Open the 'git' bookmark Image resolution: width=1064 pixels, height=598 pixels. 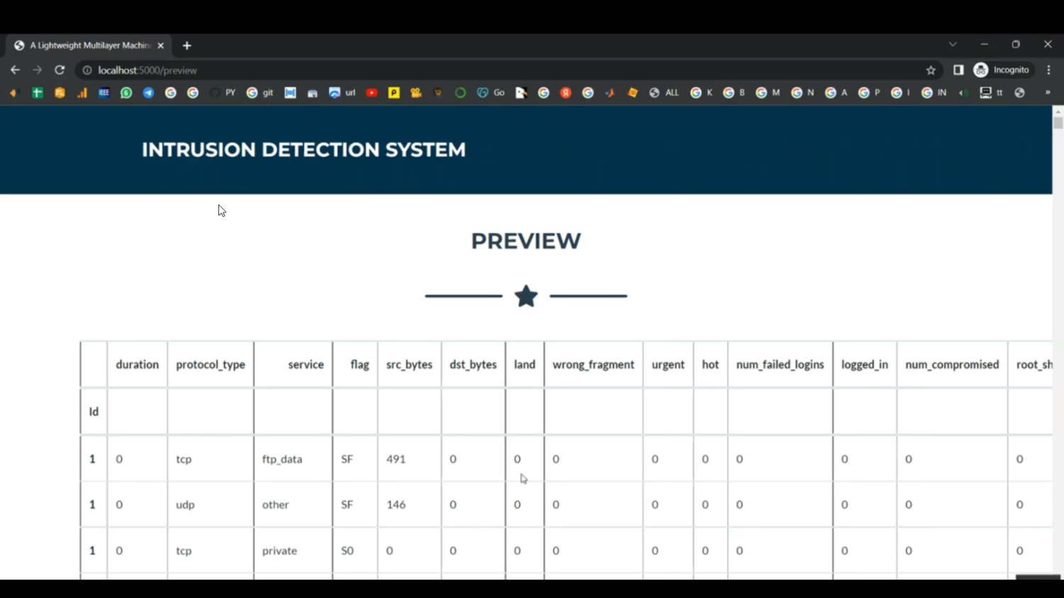(x=260, y=93)
